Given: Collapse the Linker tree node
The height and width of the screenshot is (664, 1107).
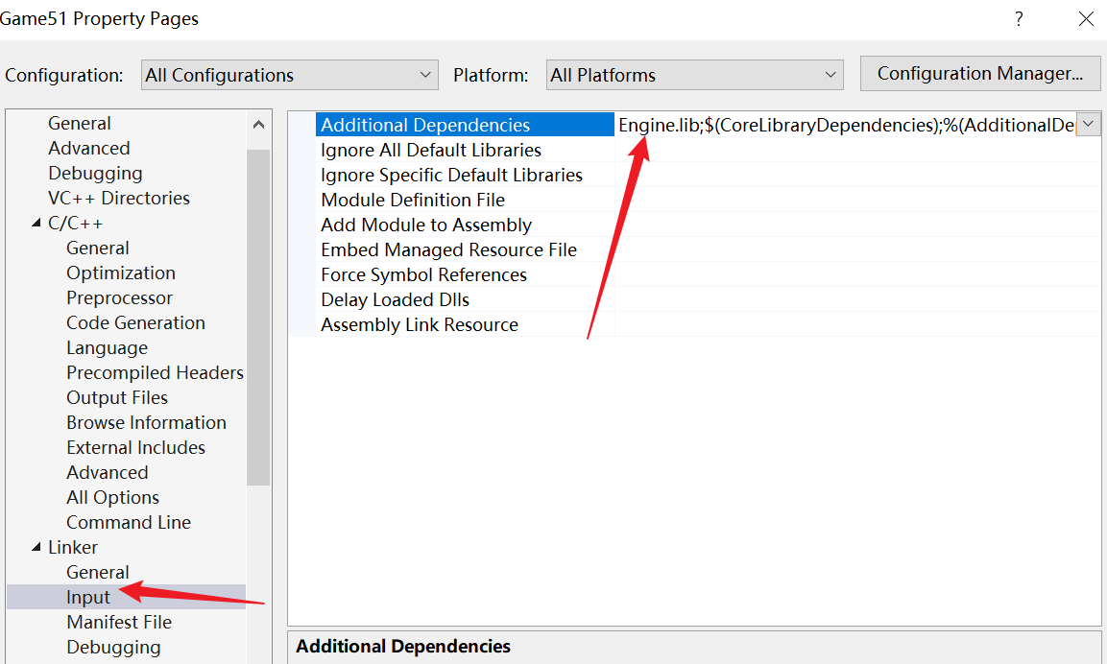Looking at the screenshot, I should (36, 548).
